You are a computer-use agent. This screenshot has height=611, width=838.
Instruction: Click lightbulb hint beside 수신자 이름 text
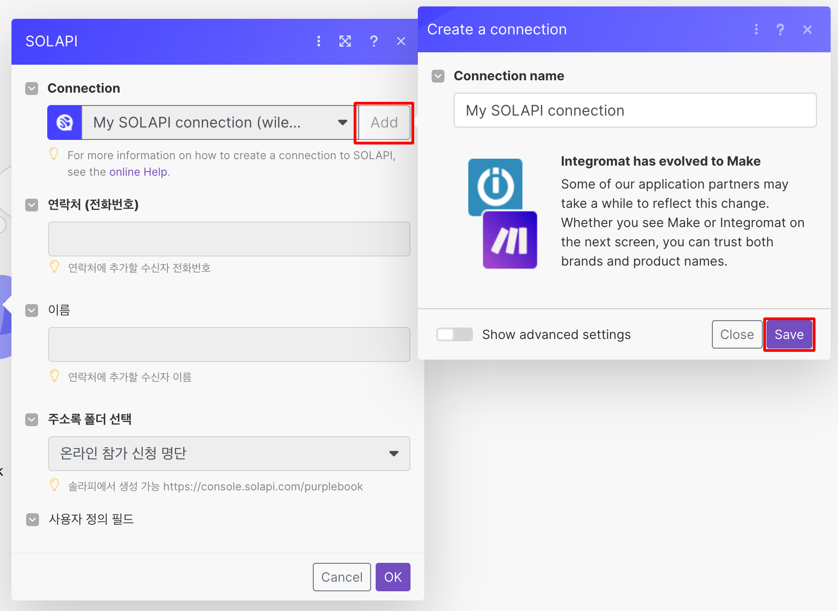[x=54, y=376]
